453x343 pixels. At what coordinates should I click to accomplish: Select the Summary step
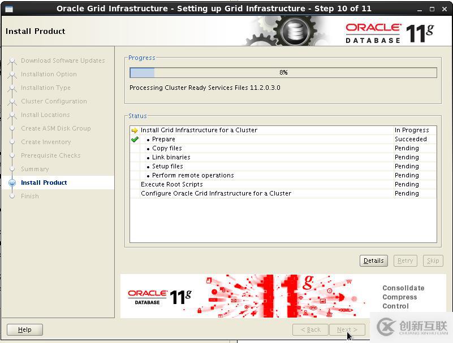[34, 169]
